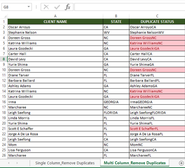Select the Irma client name cell
Screen dimensions: 185x168
pyautogui.click(x=55, y=102)
